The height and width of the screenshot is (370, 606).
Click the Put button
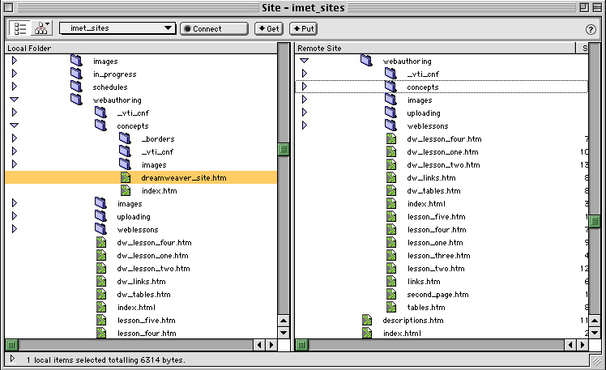tap(304, 28)
